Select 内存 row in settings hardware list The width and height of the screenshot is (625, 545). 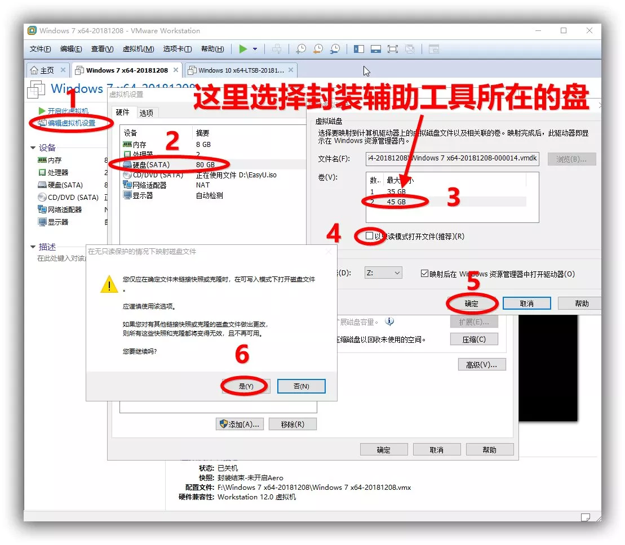(213, 145)
